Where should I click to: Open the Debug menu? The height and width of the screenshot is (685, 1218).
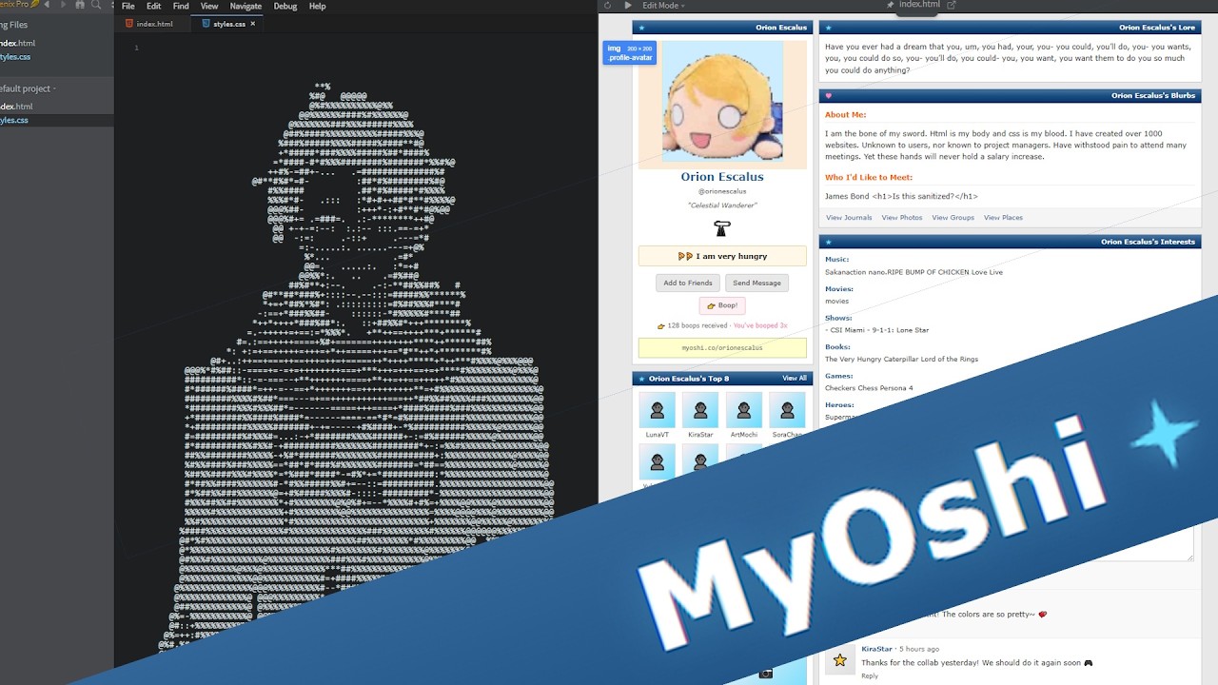pos(285,6)
